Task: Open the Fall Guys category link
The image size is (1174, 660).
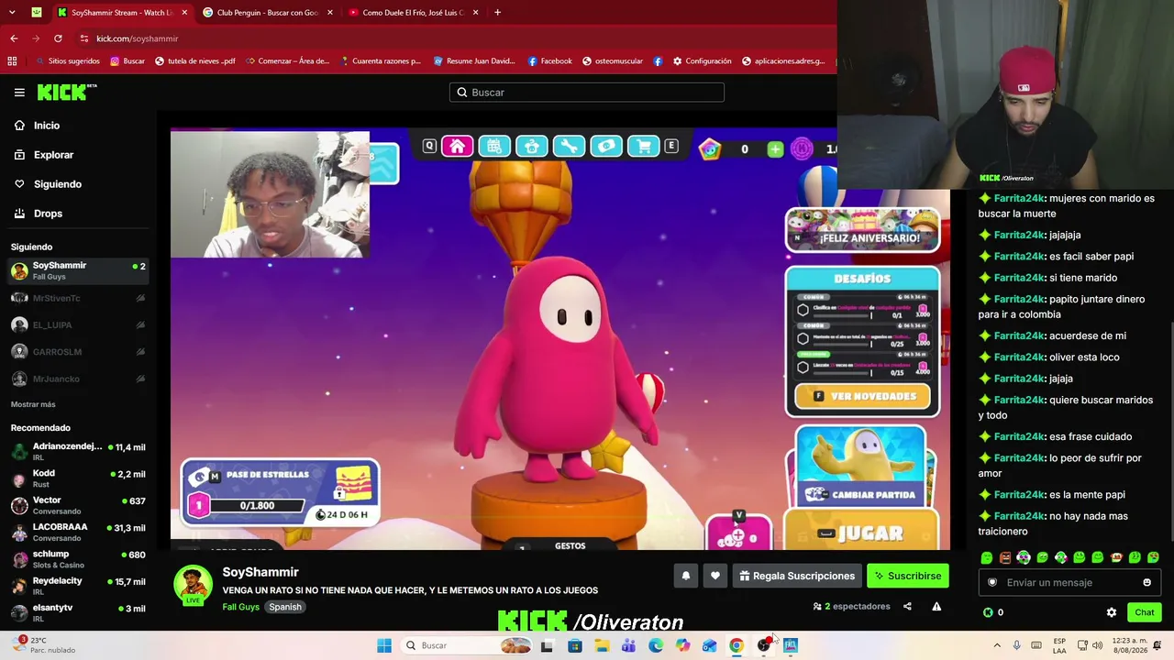Action: click(240, 607)
